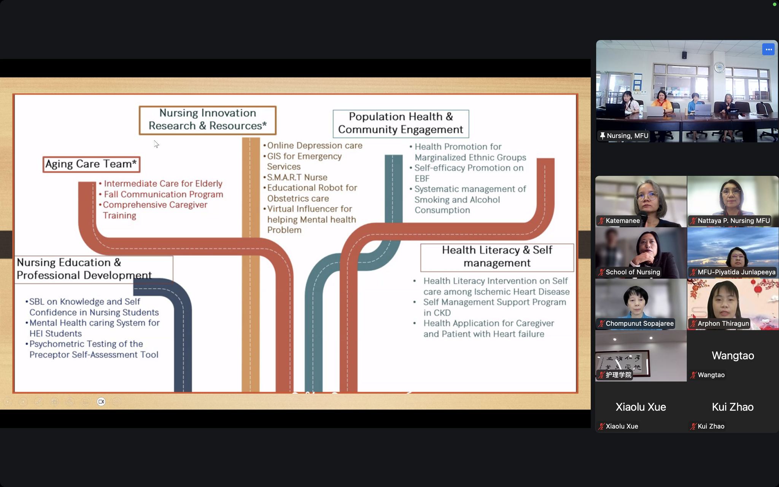Screen dimensions: 779x487
Task: Click the Xiaolu Xue name label
Action: point(622,426)
